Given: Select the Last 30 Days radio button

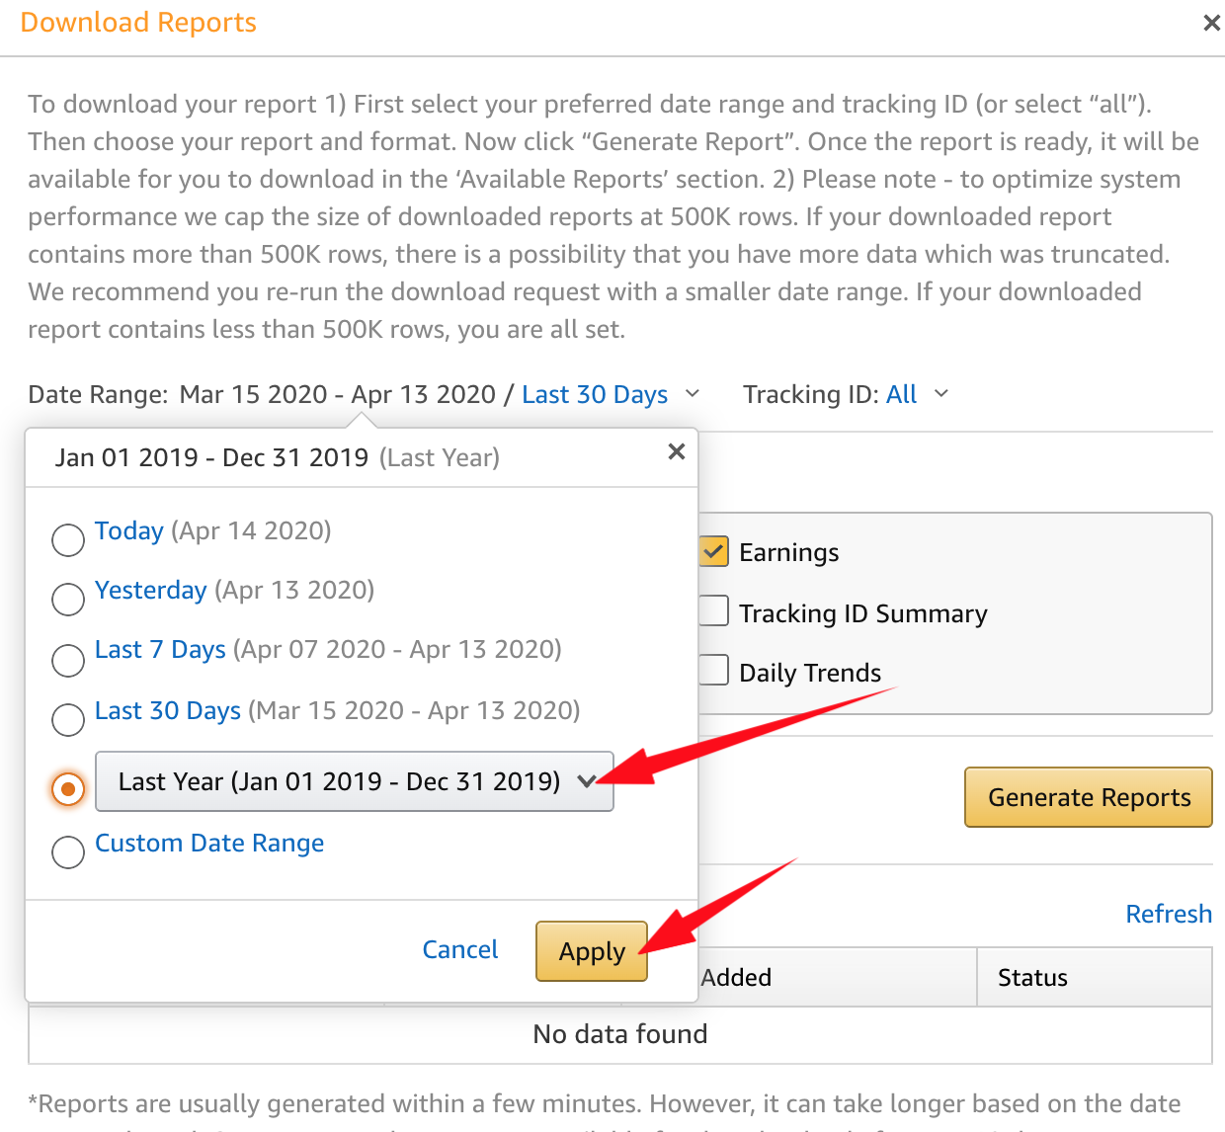Looking at the screenshot, I should [68, 719].
